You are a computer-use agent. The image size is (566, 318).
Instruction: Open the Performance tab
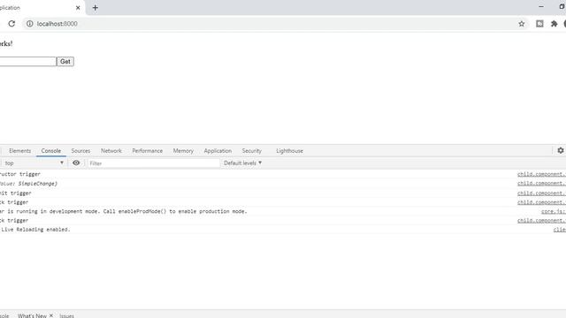(x=148, y=151)
